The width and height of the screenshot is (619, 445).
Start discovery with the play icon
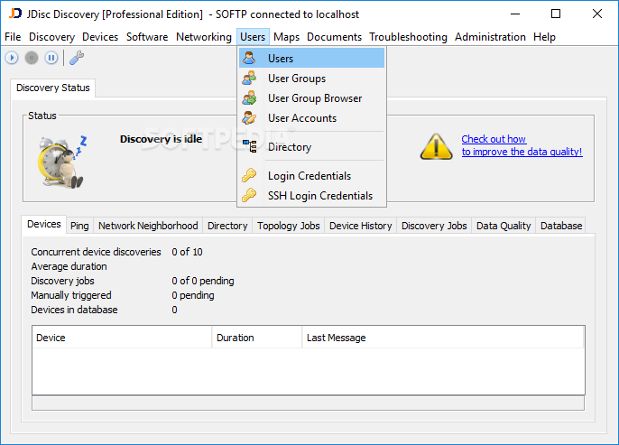[x=12, y=58]
